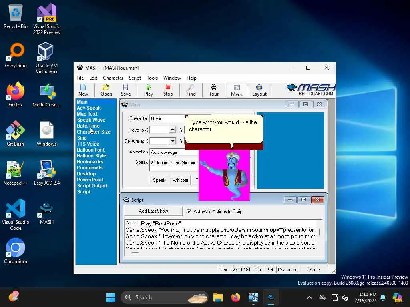The image size is (410, 307).
Task: Select the Everything search desktop icon
Action: click(16, 56)
